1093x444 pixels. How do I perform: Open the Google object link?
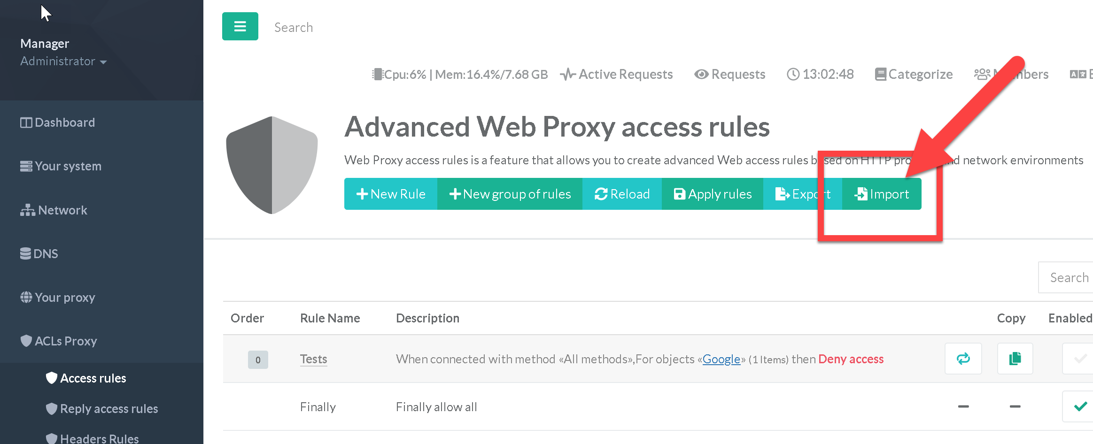(x=721, y=359)
